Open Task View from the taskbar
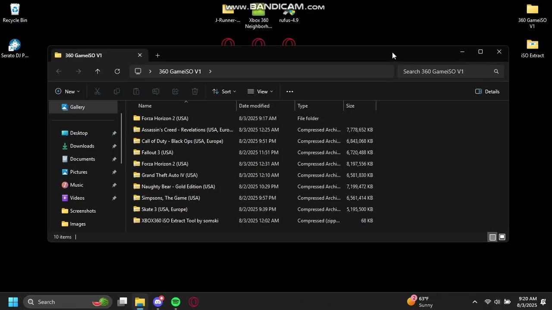Screen dimensions: 552x310 point(122,302)
